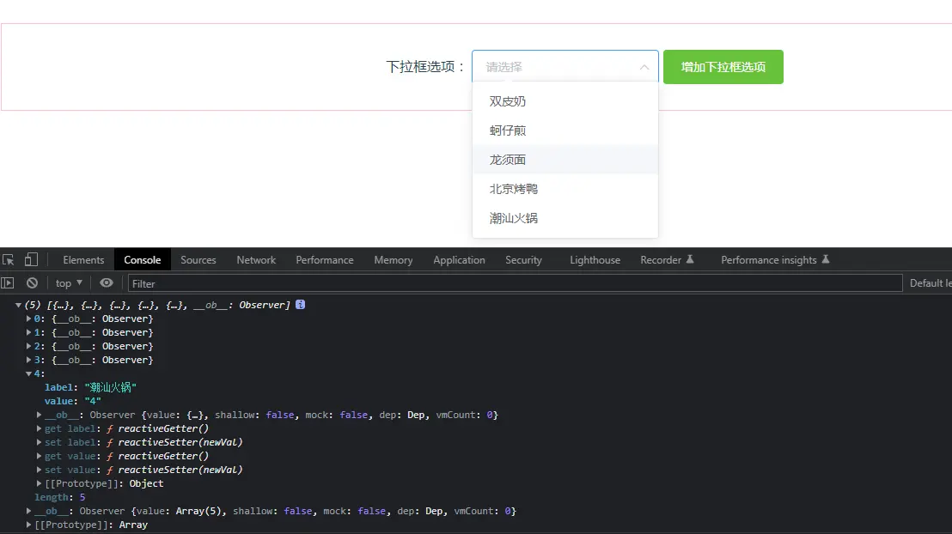This screenshot has width=952, height=534.
Task: Expand __ob__ Observer inside item 4
Action: point(39,415)
